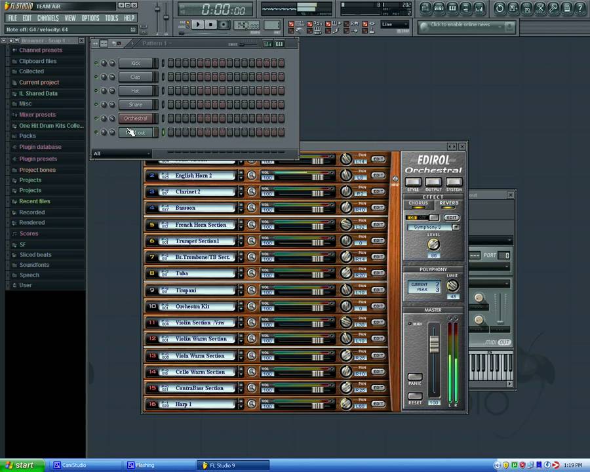Click the keyboard editor icon in step sequencer
This screenshot has height=472, width=590.
pyautogui.click(x=279, y=44)
